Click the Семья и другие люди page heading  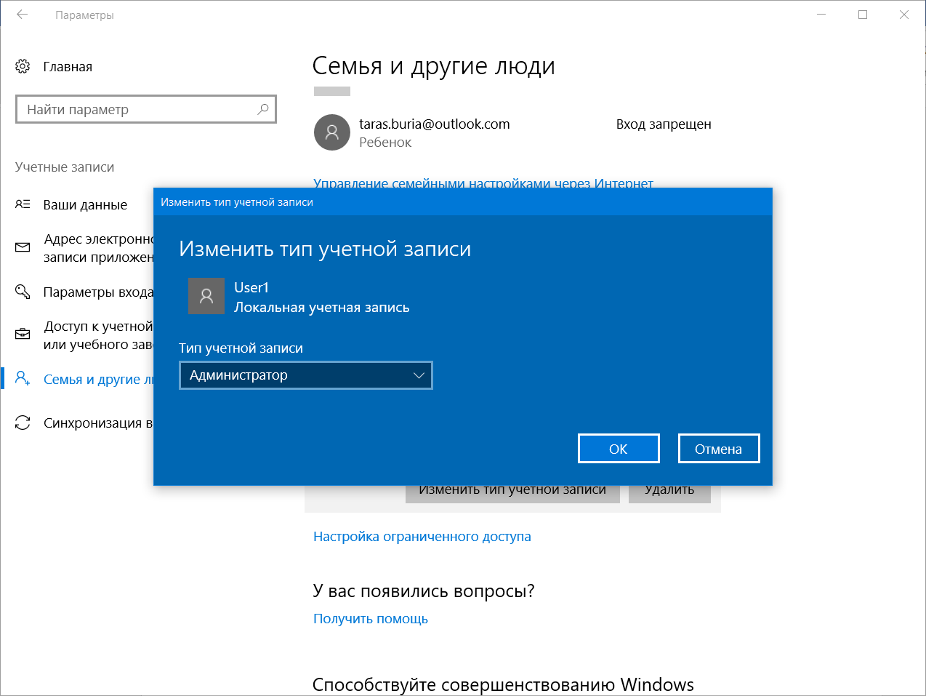point(434,65)
